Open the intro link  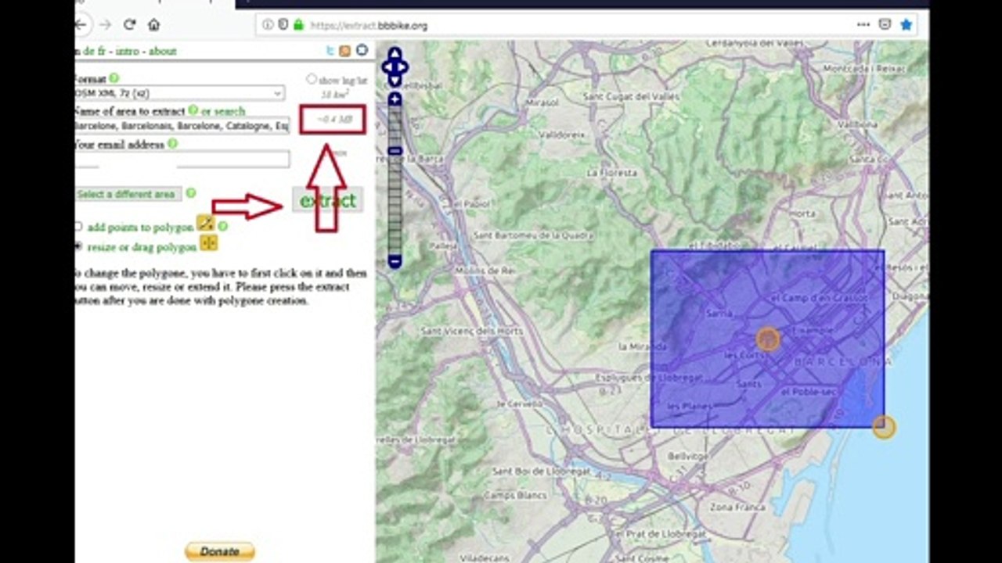pyautogui.click(x=127, y=51)
